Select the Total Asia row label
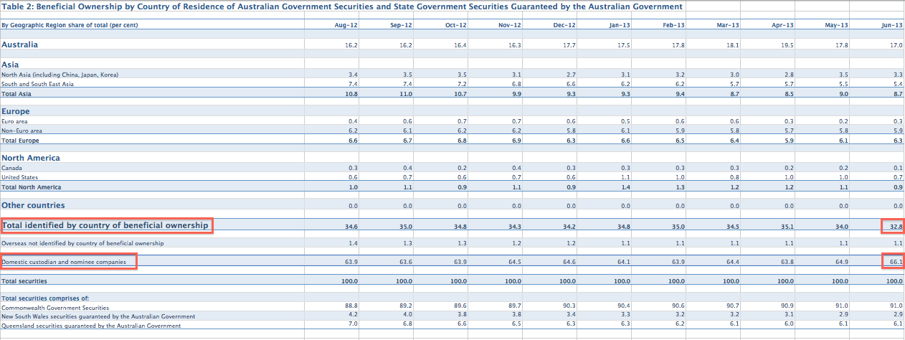This screenshot has height=340, width=905. pyautogui.click(x=18, y=94)
